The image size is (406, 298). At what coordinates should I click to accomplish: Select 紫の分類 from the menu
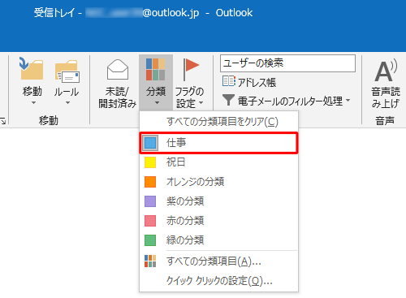[x=218, y=201]
